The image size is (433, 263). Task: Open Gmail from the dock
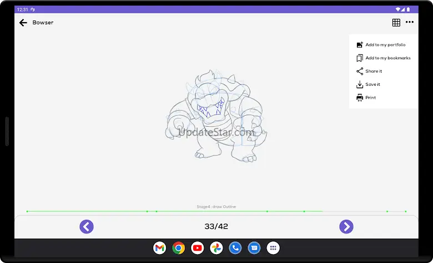(x=160, y=248)
